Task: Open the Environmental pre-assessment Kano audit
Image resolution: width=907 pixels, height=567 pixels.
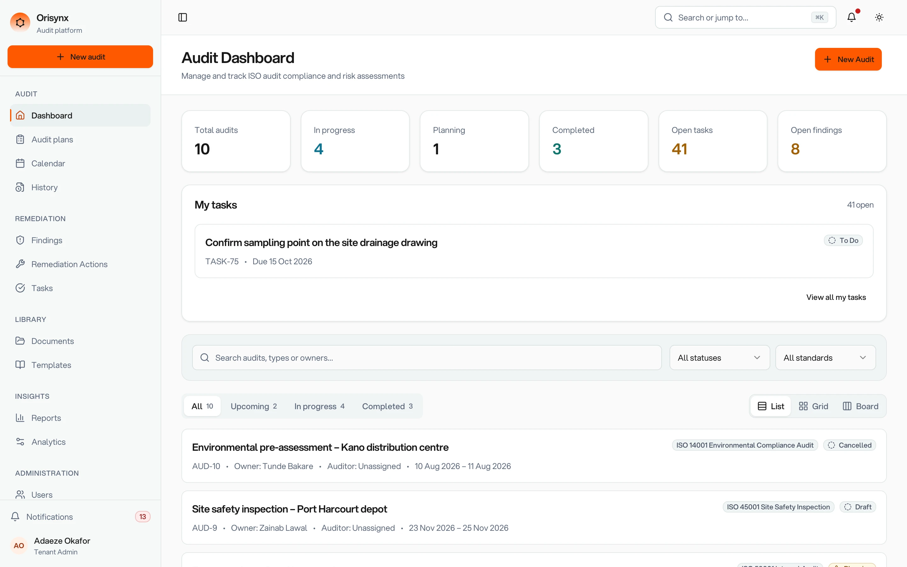Action: (x=534, y=456)
